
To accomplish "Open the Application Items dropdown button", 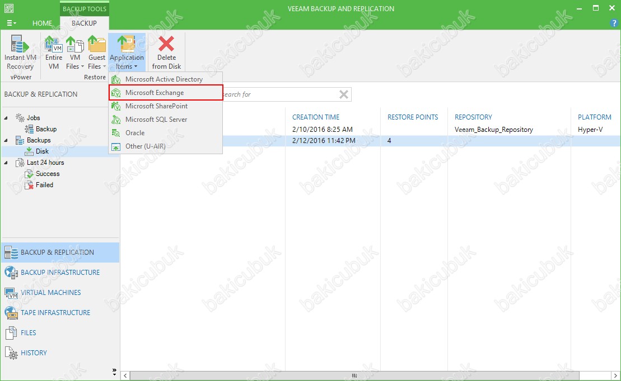I will (x=127, y=53).
